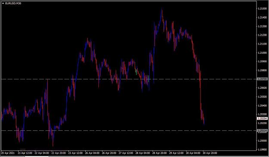Click the 29 Apr 12:00 time label
269x157 pixels.
tap(176, 153)
